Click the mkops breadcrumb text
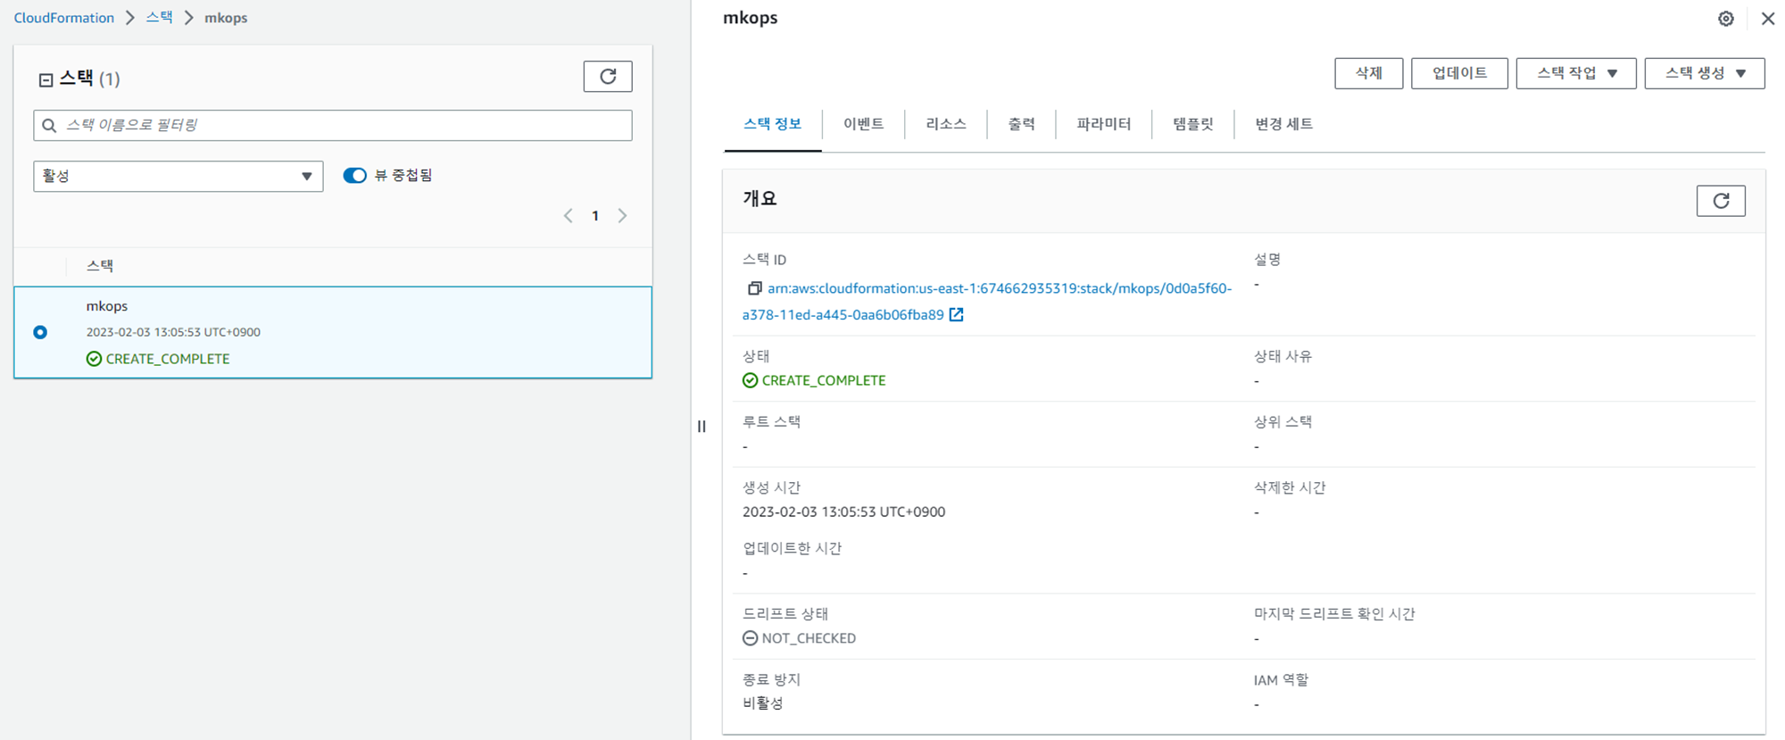 click(226, 18)
